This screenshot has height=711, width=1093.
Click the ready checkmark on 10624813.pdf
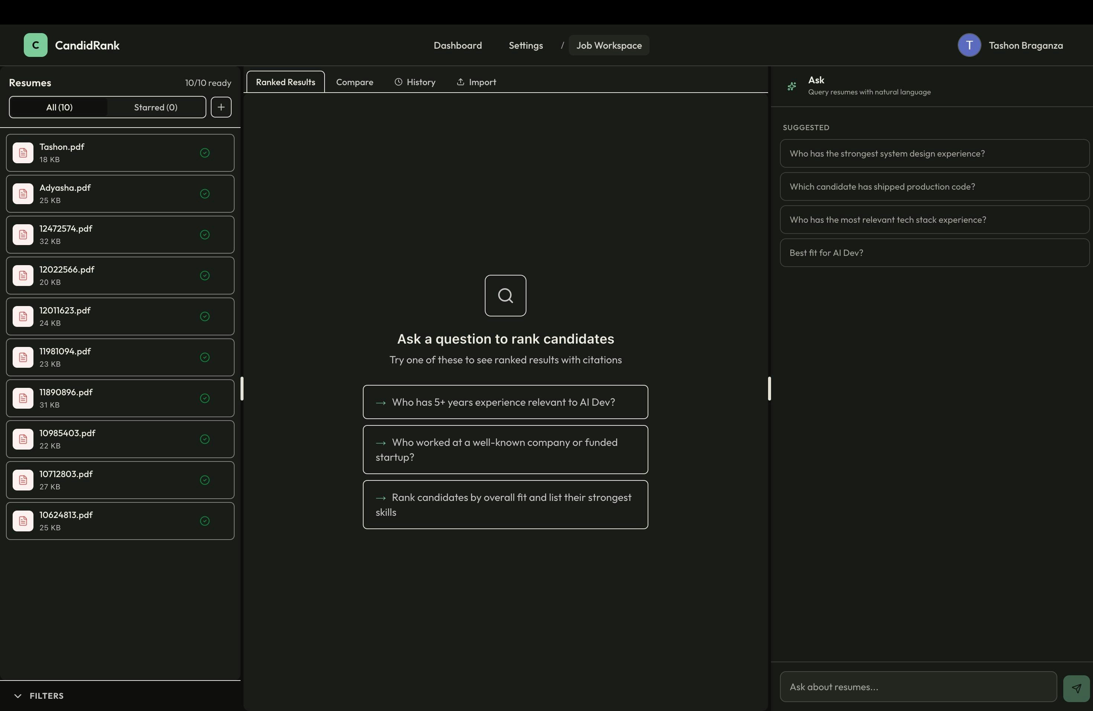pos(205,521)
